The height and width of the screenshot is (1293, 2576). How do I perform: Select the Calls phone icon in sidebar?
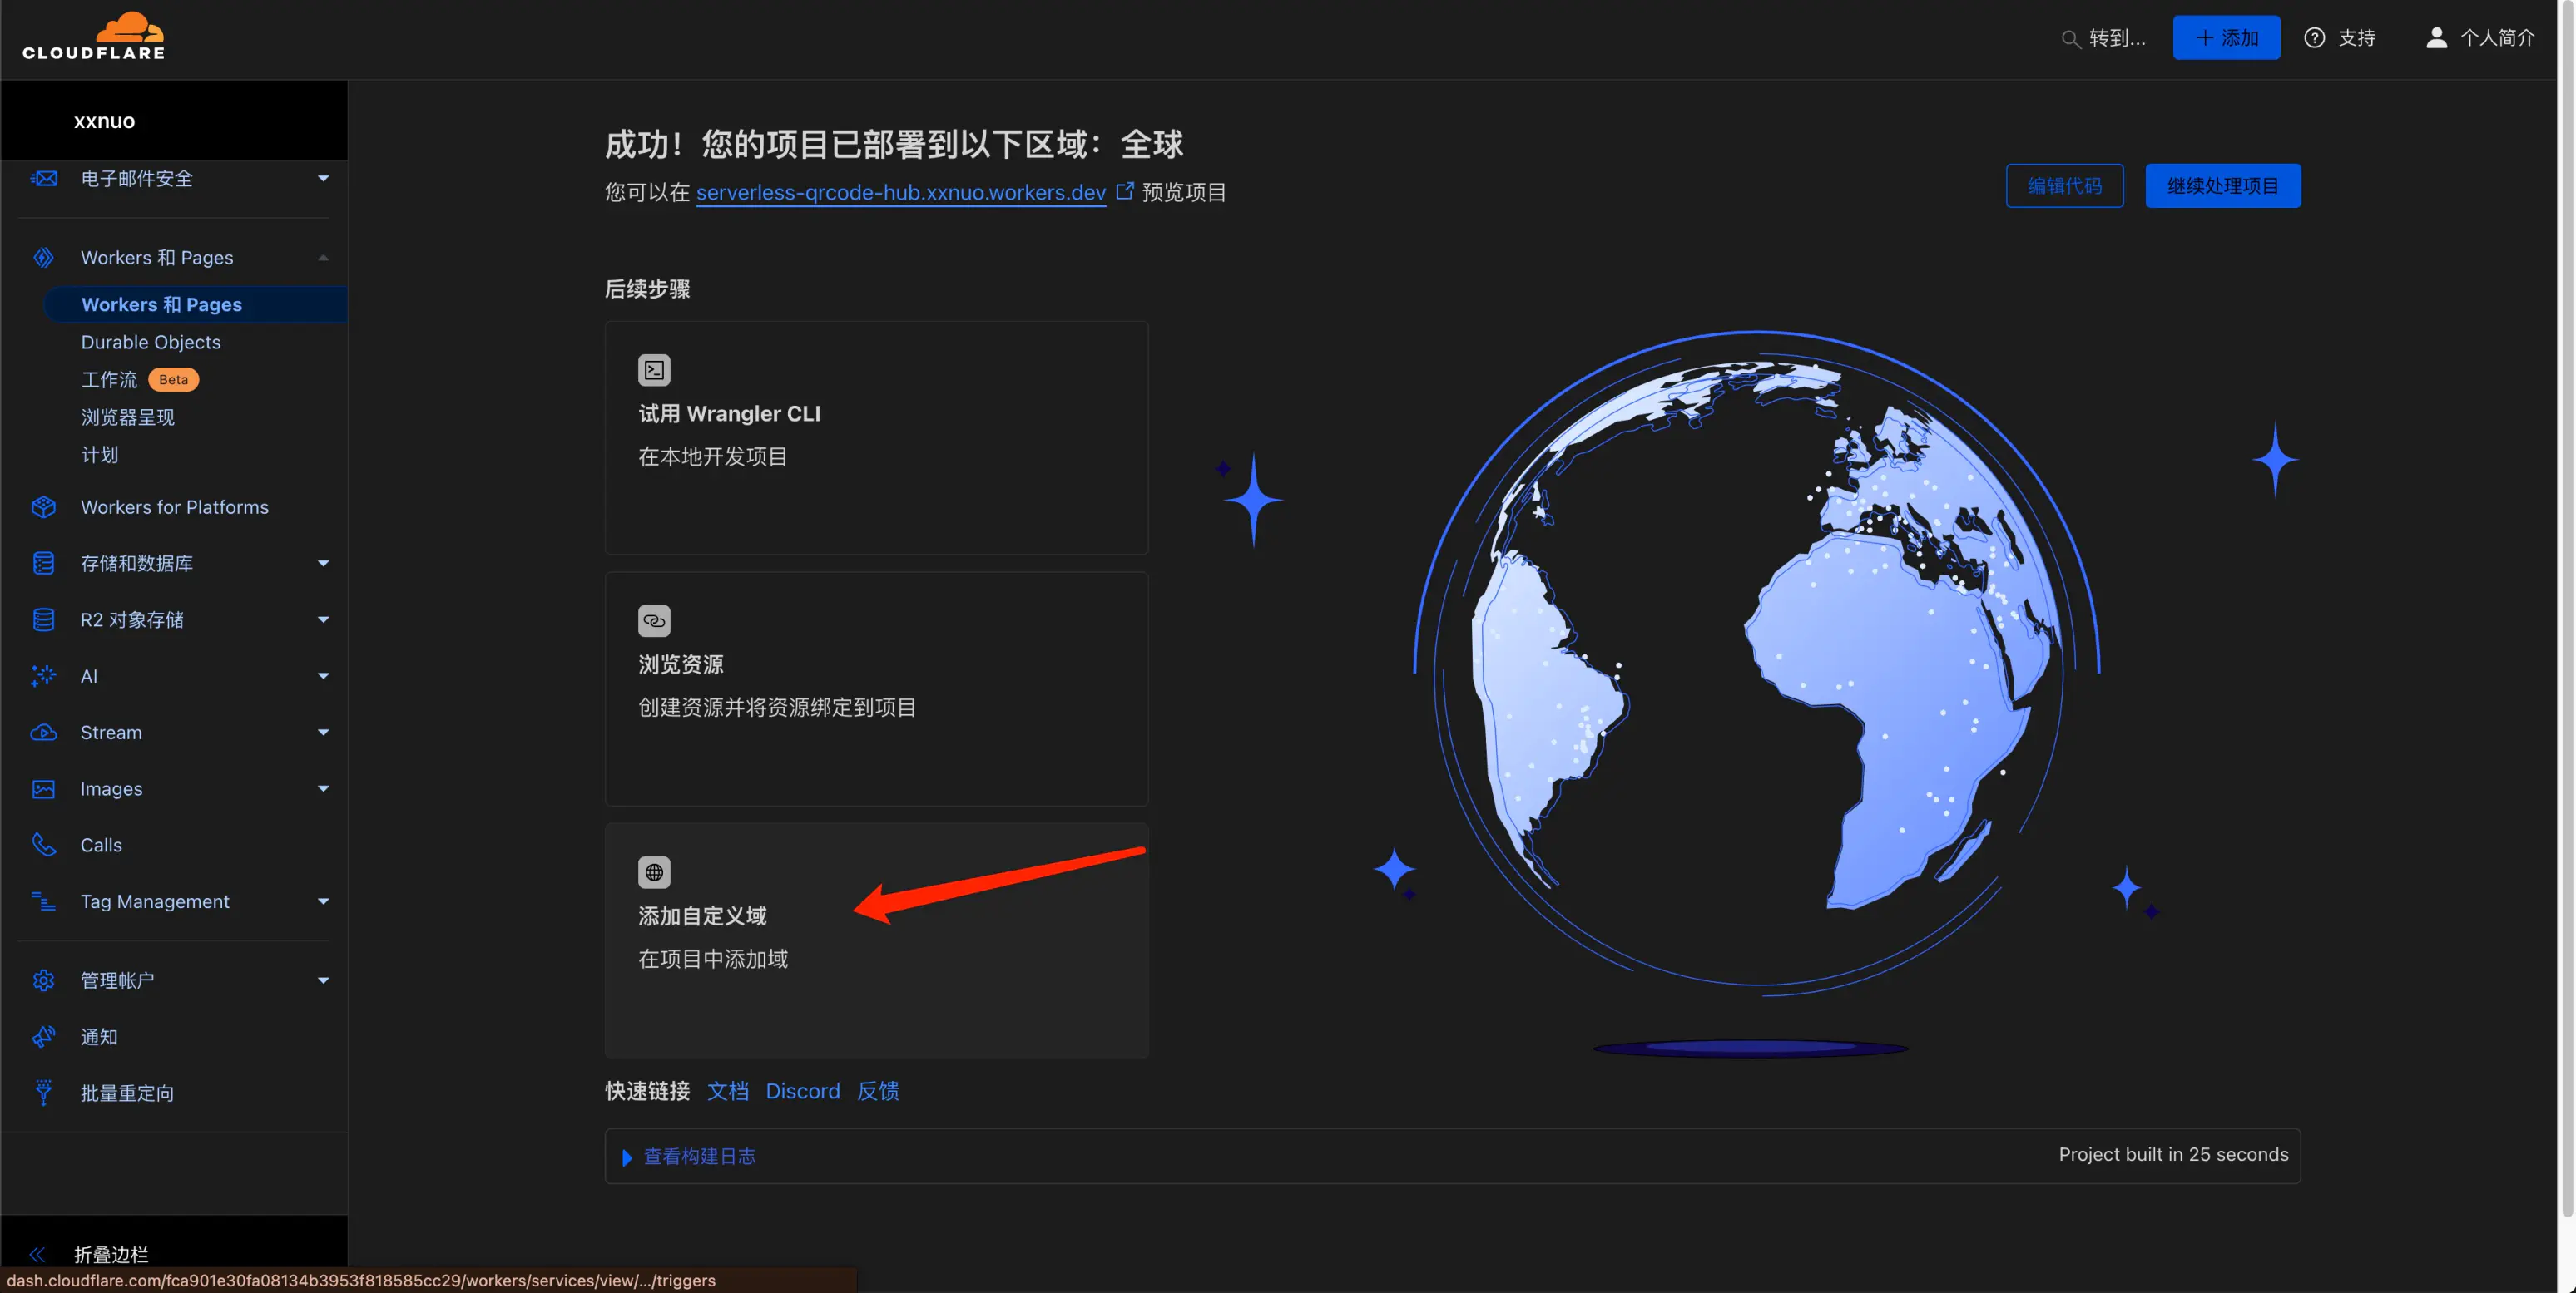coord(44,844)
